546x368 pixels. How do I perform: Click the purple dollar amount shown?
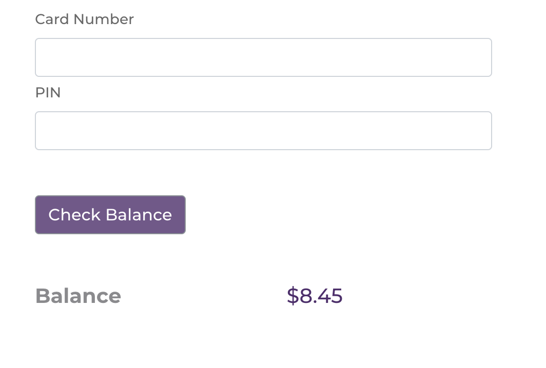coord(315,296)
